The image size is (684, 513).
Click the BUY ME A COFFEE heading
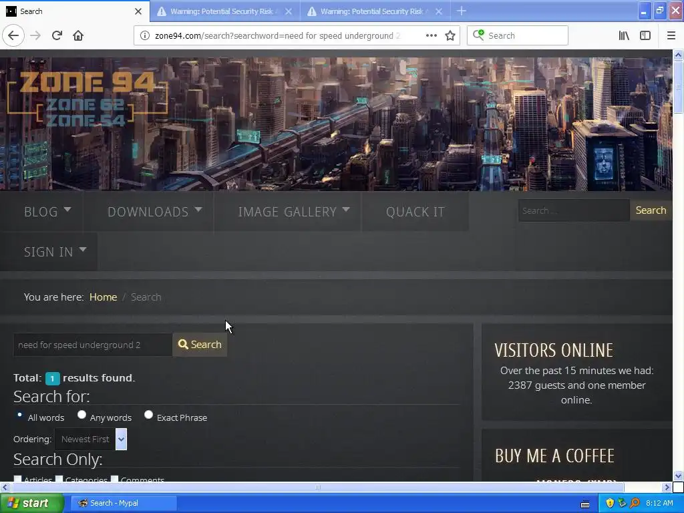554,456
